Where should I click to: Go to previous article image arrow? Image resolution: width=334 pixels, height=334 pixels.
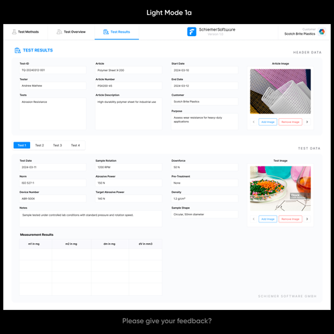(x=254, y=122)
